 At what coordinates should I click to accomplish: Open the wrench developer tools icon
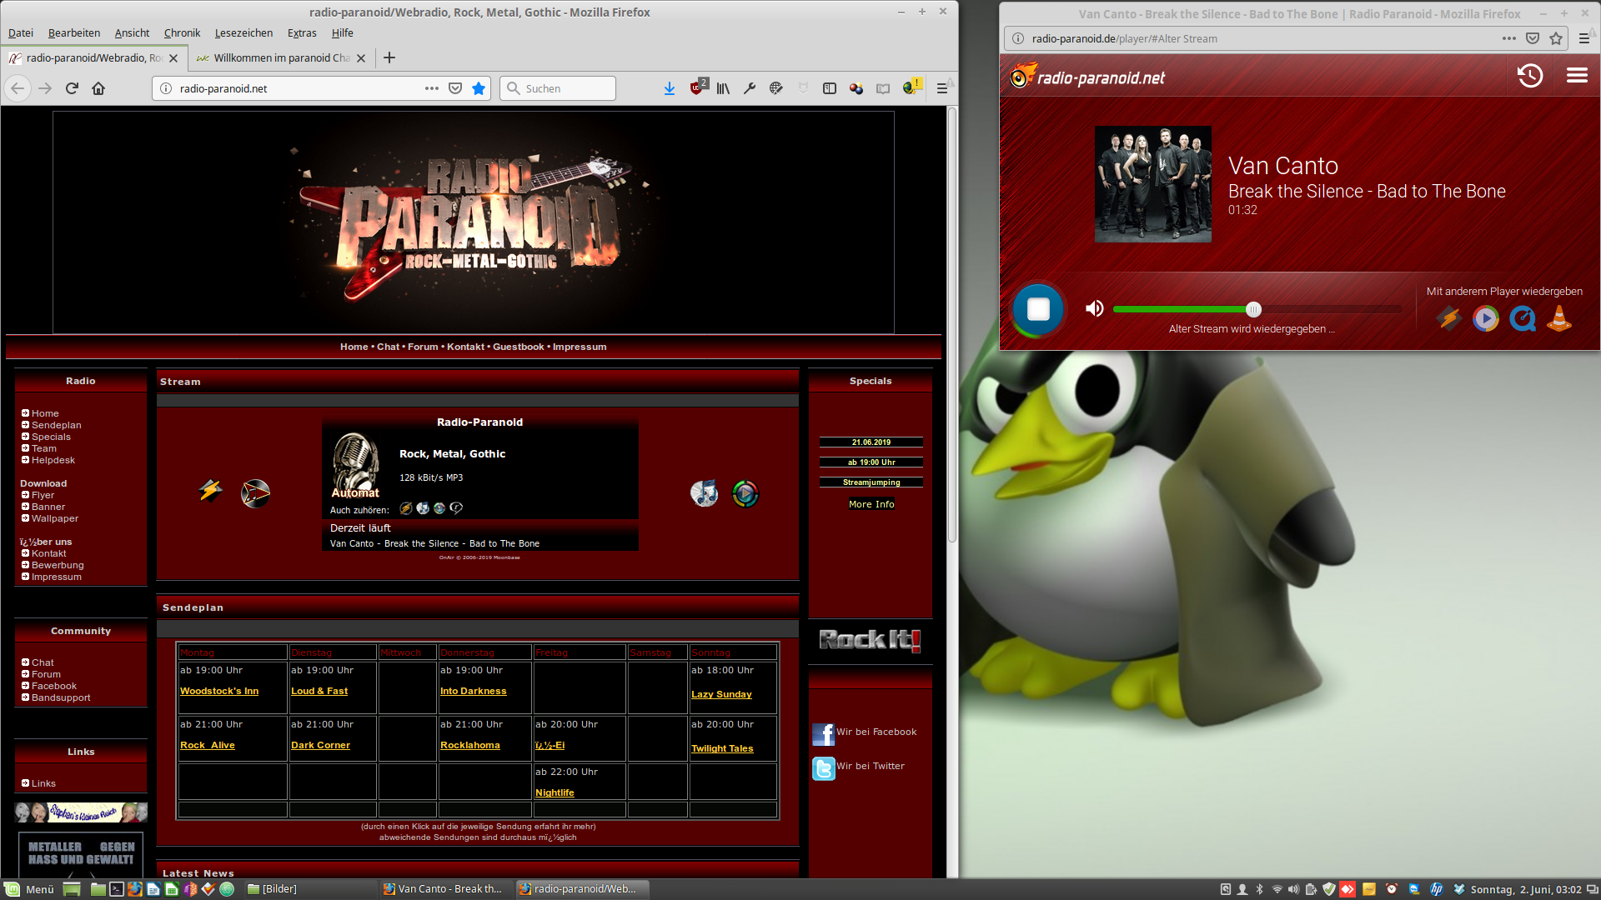coord(750,88)
